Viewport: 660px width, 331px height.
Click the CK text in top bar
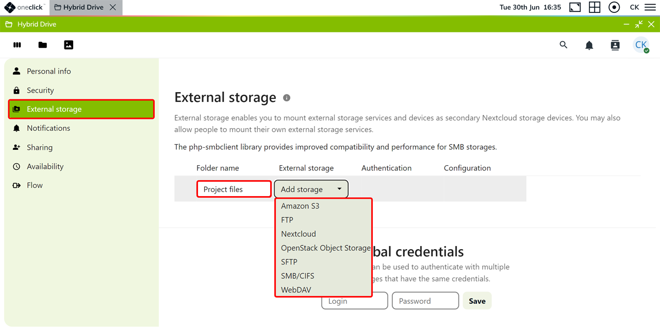pyautogui.click(x=635, y=7)
